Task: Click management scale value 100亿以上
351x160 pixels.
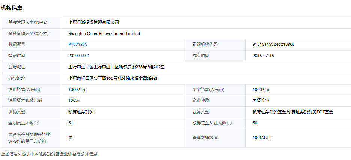Action: [x=262, y=137]
